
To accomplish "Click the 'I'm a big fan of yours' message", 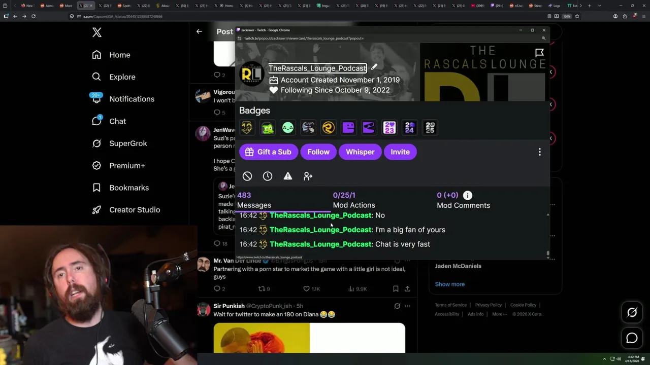I will (410, 230).
